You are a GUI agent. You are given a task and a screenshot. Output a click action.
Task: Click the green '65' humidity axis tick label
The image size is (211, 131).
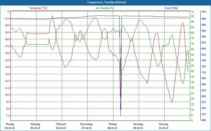point(193,49)
